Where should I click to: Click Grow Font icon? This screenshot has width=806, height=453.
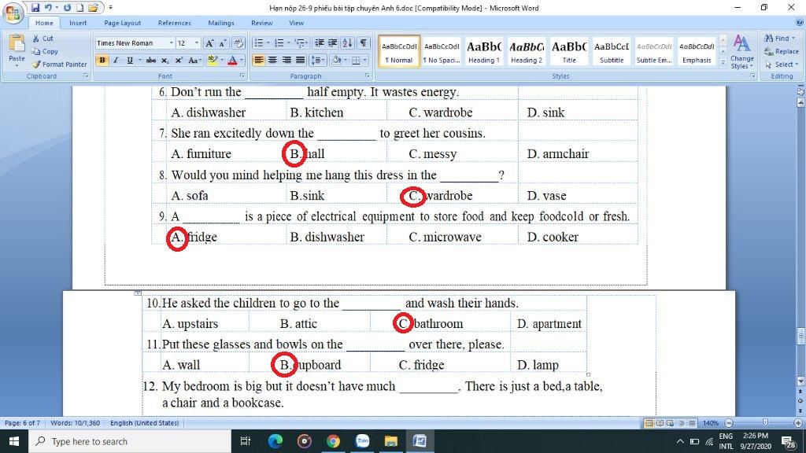pyautogui.click(x=209, y=43)
